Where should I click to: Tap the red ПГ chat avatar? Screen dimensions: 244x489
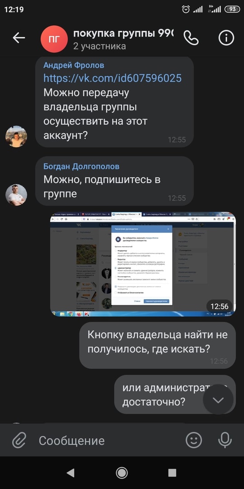54,39
